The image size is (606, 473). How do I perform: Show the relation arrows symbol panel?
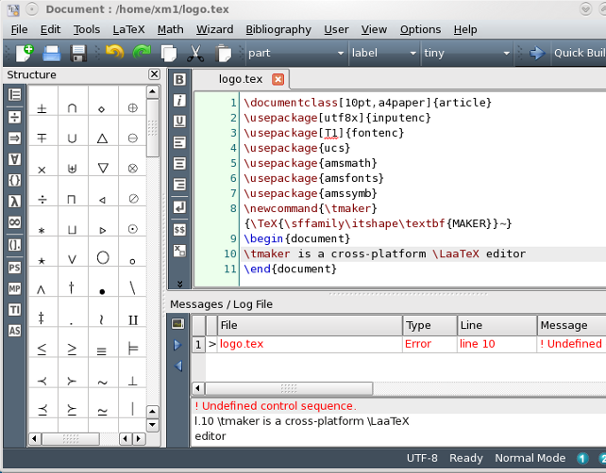click(x=14, y=139)
